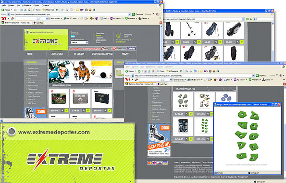The image size is (286, 183).
Task: Open Yahoo Mail in home page IE toolbar
Action: [x=103, y=18]
